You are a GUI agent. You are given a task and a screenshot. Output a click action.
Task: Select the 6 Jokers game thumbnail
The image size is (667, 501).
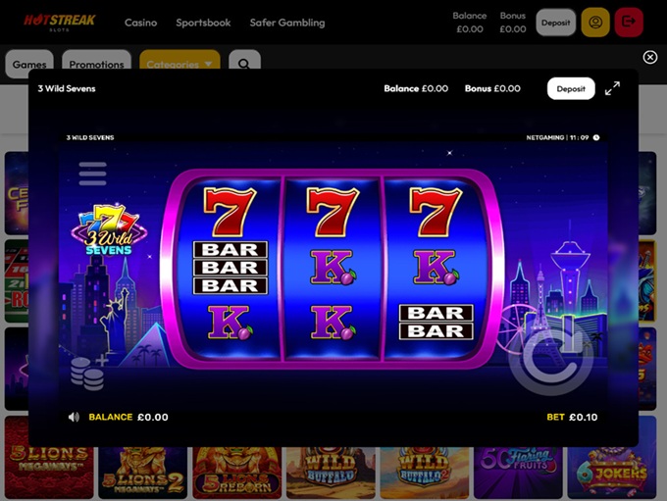pos(612,473)
